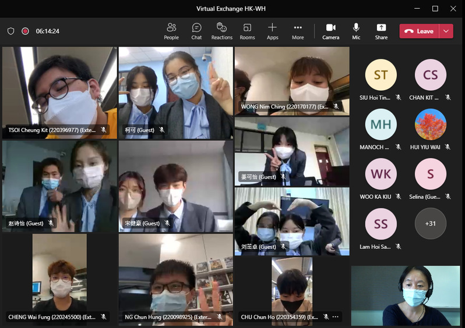Select HUI YIU WAI's profile picture
This screenshot has height=328, width=465.
pos(430,124)
